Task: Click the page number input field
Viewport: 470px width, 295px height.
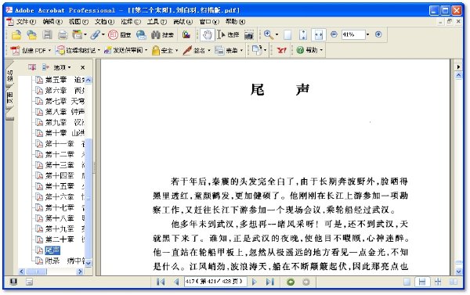Action: [215, 282]
